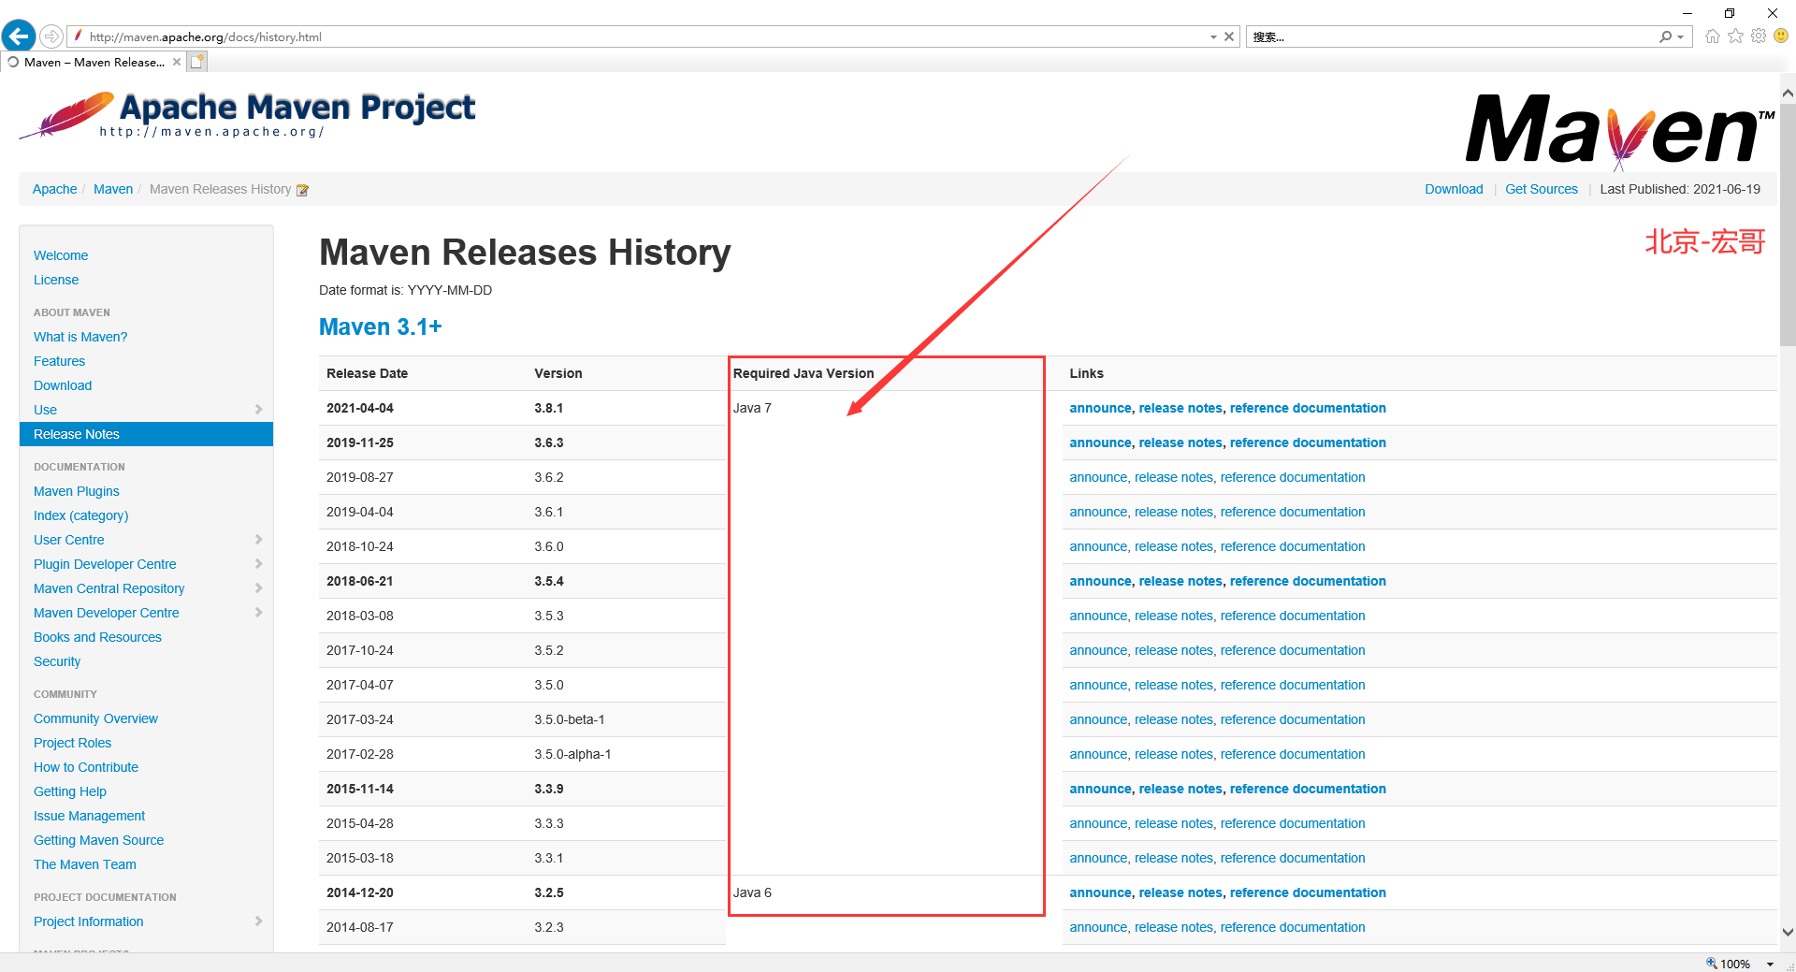Open release notes for version 3.2.5
Image resolution: width=1796 pixels, height=972 pixels.
(1180, 892)
